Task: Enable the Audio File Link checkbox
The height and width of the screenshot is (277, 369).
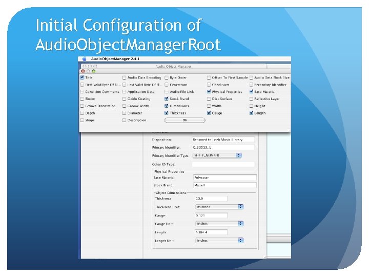Action: point(167,92)
